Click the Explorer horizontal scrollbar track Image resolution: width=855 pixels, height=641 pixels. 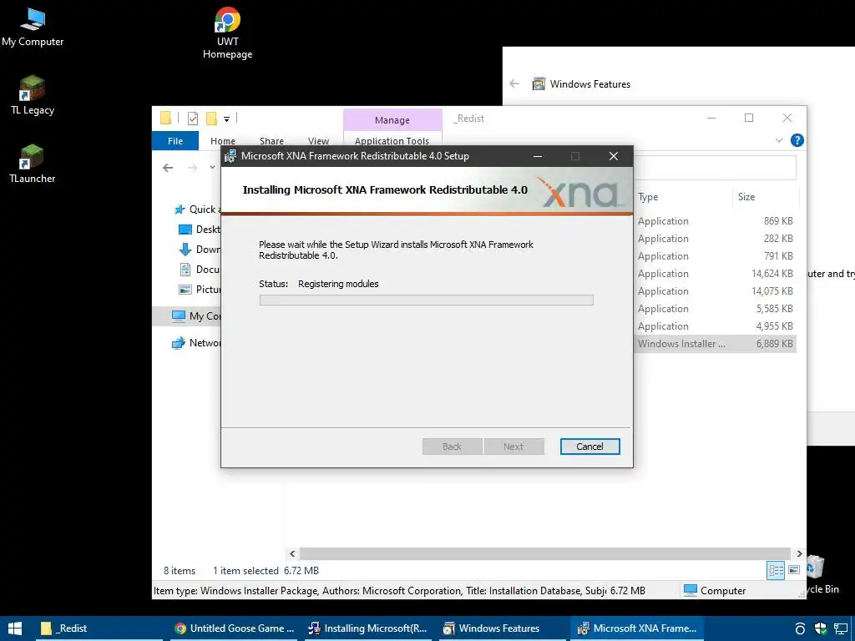[x=544, y=554]
